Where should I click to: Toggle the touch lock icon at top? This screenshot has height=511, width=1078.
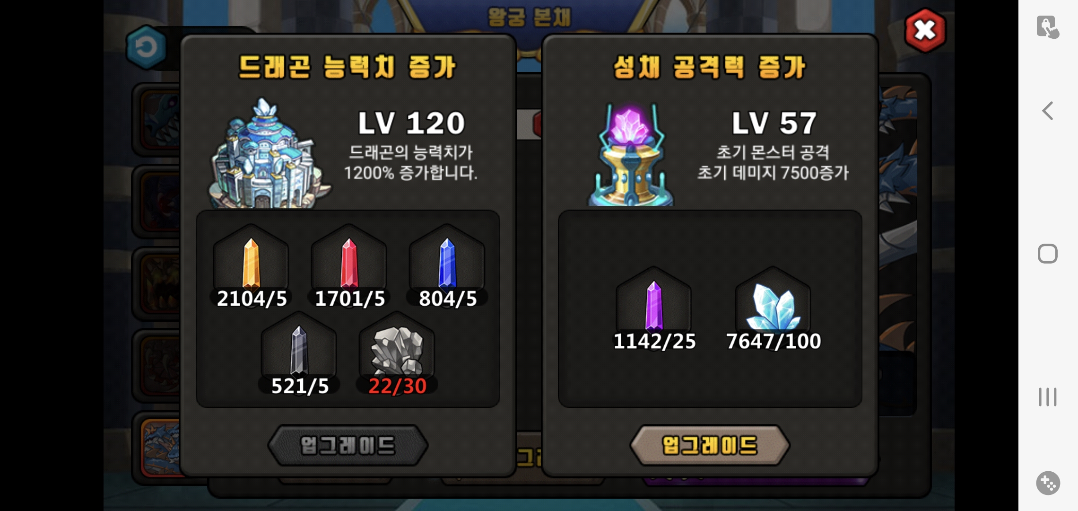point(1048,26)
